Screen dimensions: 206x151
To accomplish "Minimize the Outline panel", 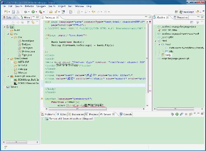I will tap(198, 17).
